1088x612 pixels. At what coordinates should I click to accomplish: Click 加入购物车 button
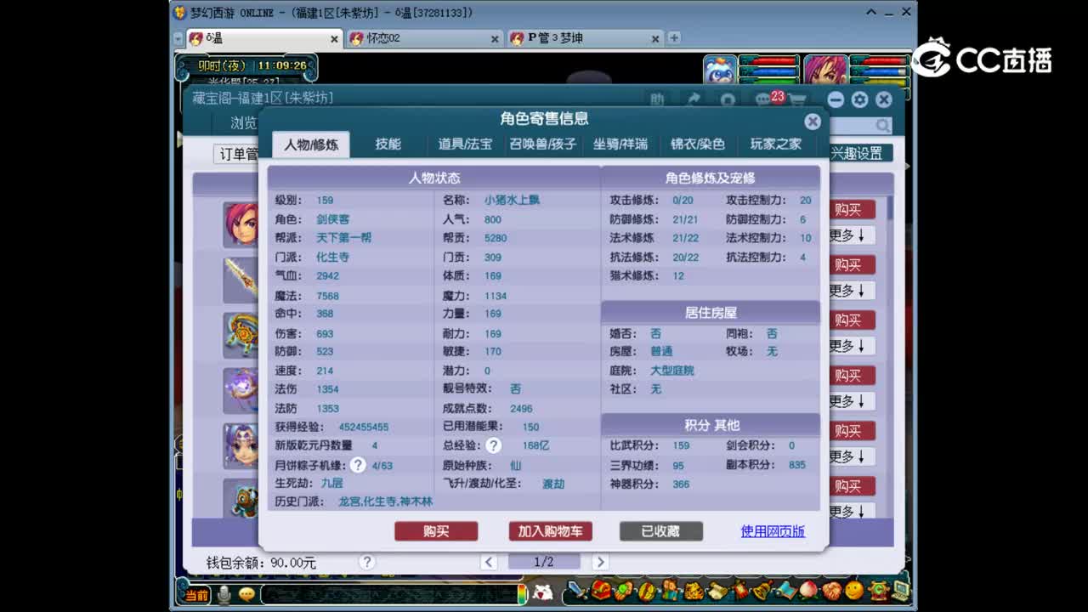[550, 531]
